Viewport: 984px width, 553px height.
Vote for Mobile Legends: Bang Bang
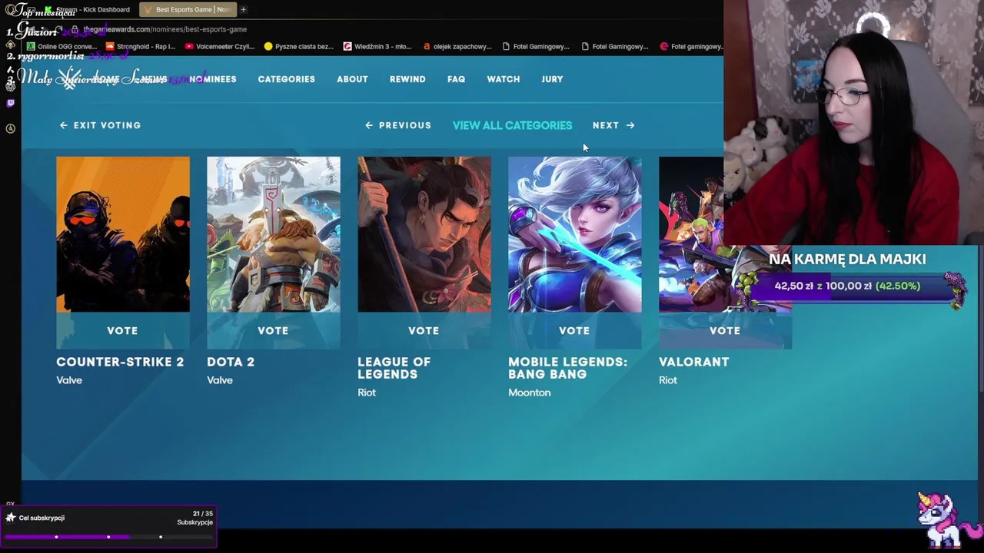click(x=574, y=330)
